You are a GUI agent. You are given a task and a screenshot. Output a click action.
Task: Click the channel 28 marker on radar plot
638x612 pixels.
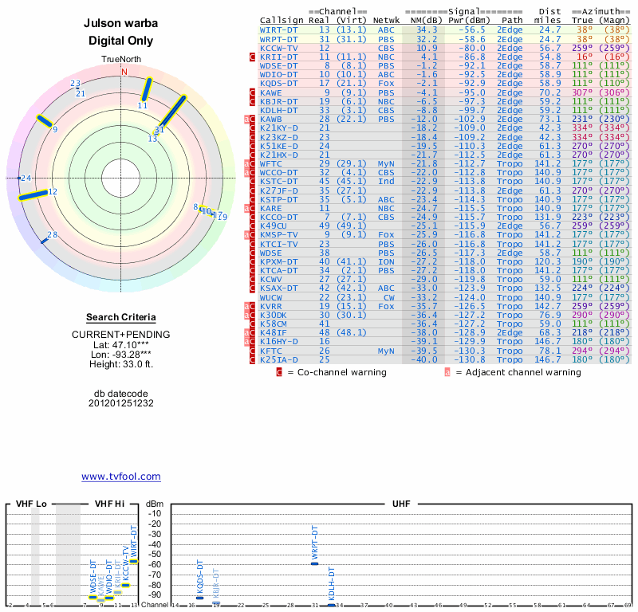pyautogui.click(x=45, y=239)
